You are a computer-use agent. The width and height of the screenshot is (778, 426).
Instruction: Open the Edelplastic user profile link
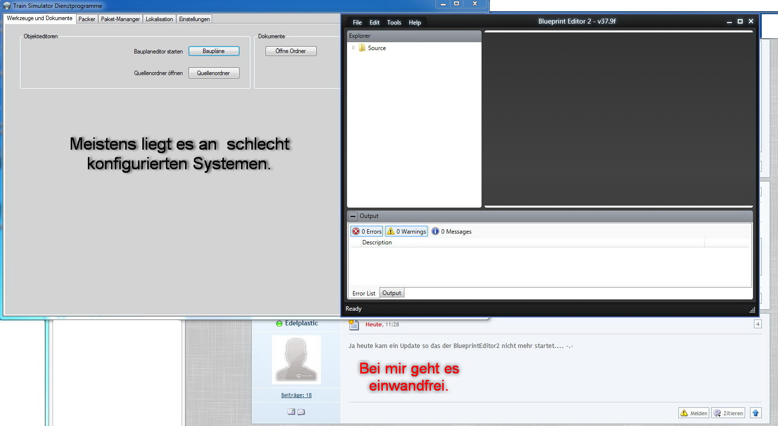pyautogui.click(x=301, y=323)
